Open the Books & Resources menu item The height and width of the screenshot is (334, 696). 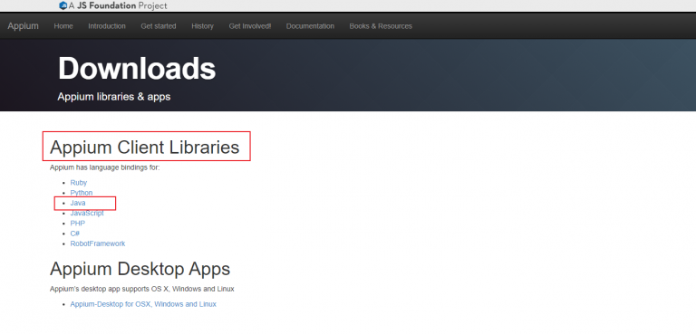click(381, 26)
